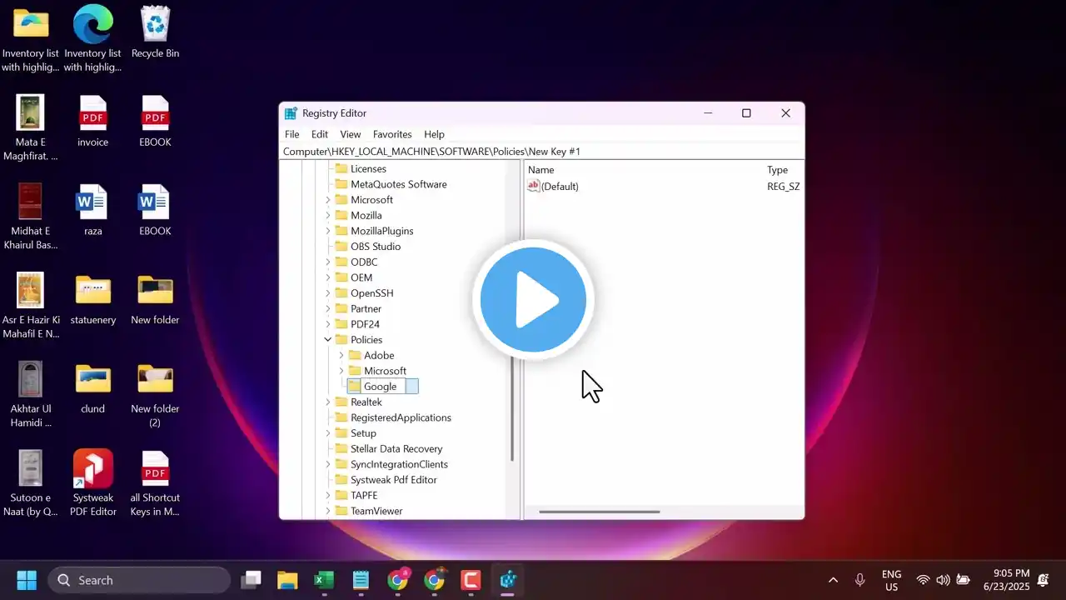
Task: Click the horizontal scrollbar in the values pane
Action: [599, 512]
